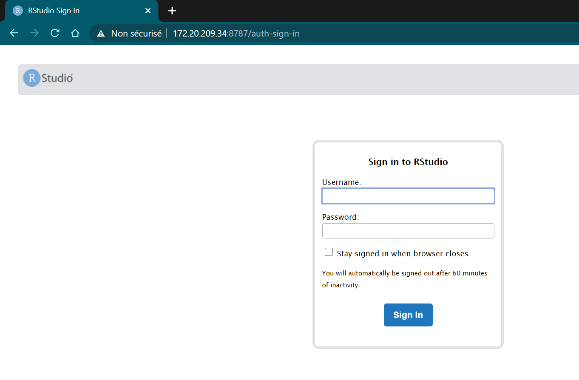
Task: Click the 'Non sécurisé' label
Action: pyautogui.click(x=136, y=34)
